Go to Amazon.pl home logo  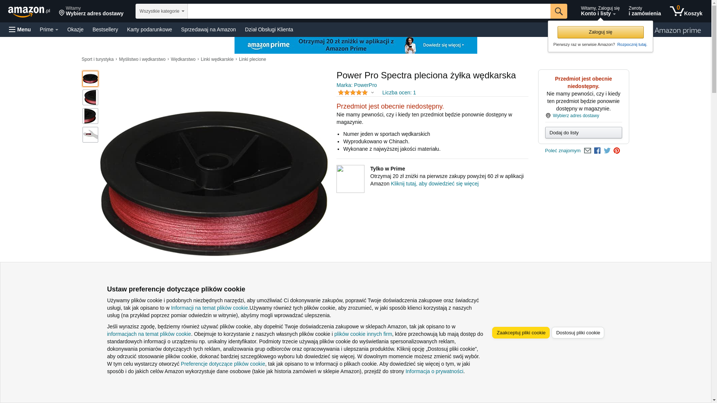point(29,12)
